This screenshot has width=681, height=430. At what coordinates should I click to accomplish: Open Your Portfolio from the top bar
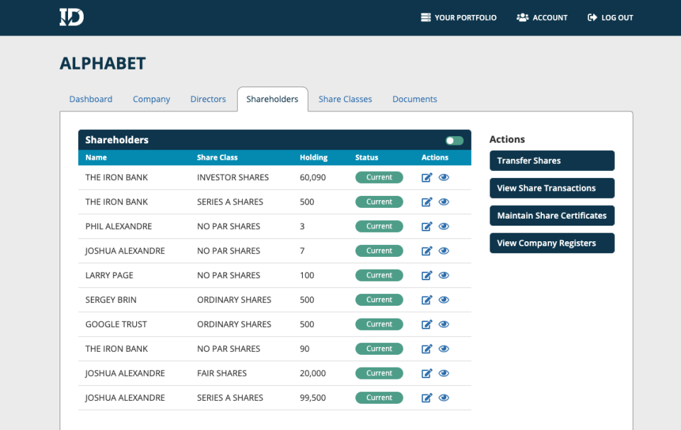[x=458, y=17]
